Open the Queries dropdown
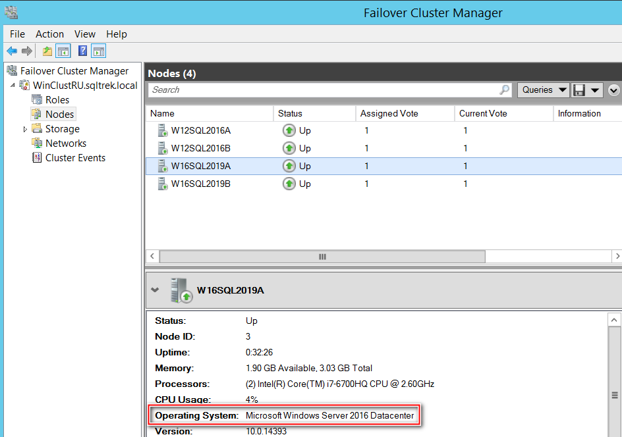The image size is (622, 437). click(x=544, y=90)
